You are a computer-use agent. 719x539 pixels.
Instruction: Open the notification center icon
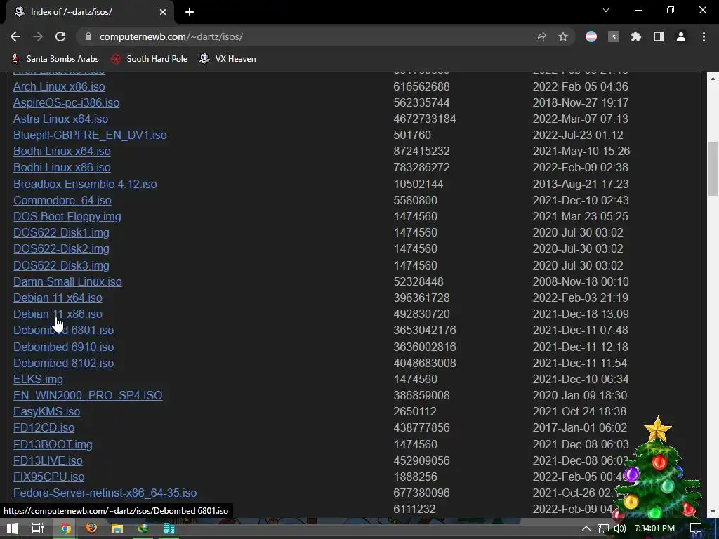click(x=696, y=528)
